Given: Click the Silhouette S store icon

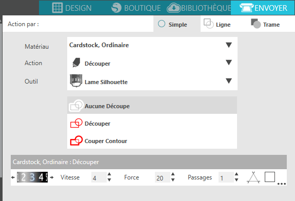Looking at the screenshot, I should (116, 8).
